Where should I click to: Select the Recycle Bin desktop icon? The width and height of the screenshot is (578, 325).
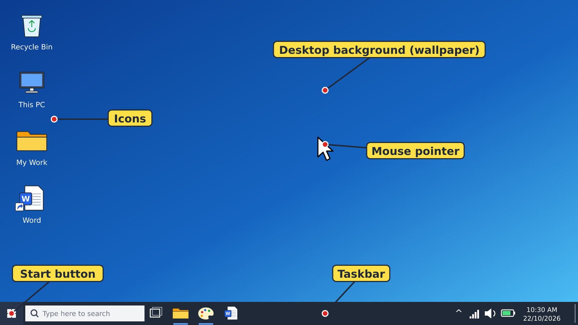pyautogui.click(x=32, y=32)
